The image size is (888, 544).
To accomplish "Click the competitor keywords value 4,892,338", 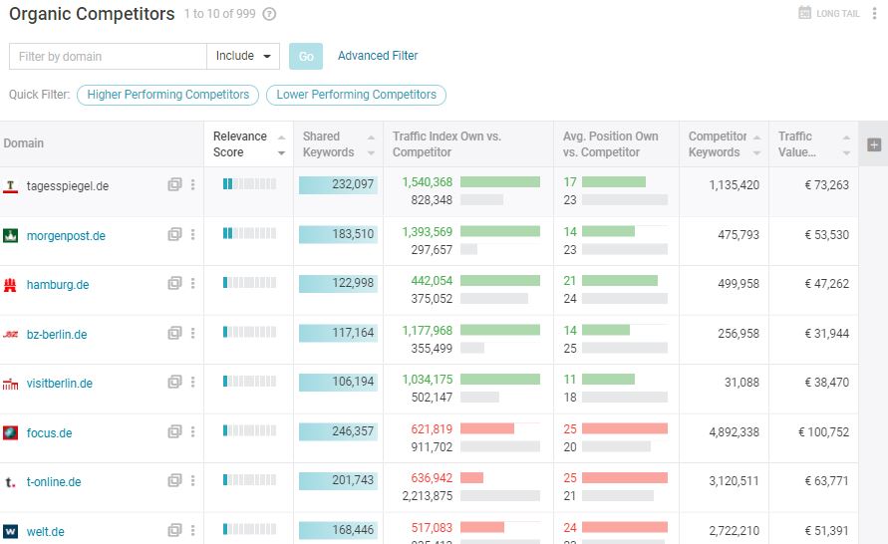I will (734, 432).
